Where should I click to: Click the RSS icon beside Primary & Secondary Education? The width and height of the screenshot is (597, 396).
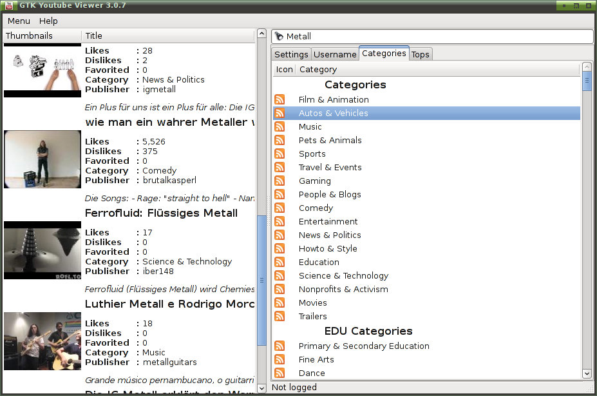(280, 346)
